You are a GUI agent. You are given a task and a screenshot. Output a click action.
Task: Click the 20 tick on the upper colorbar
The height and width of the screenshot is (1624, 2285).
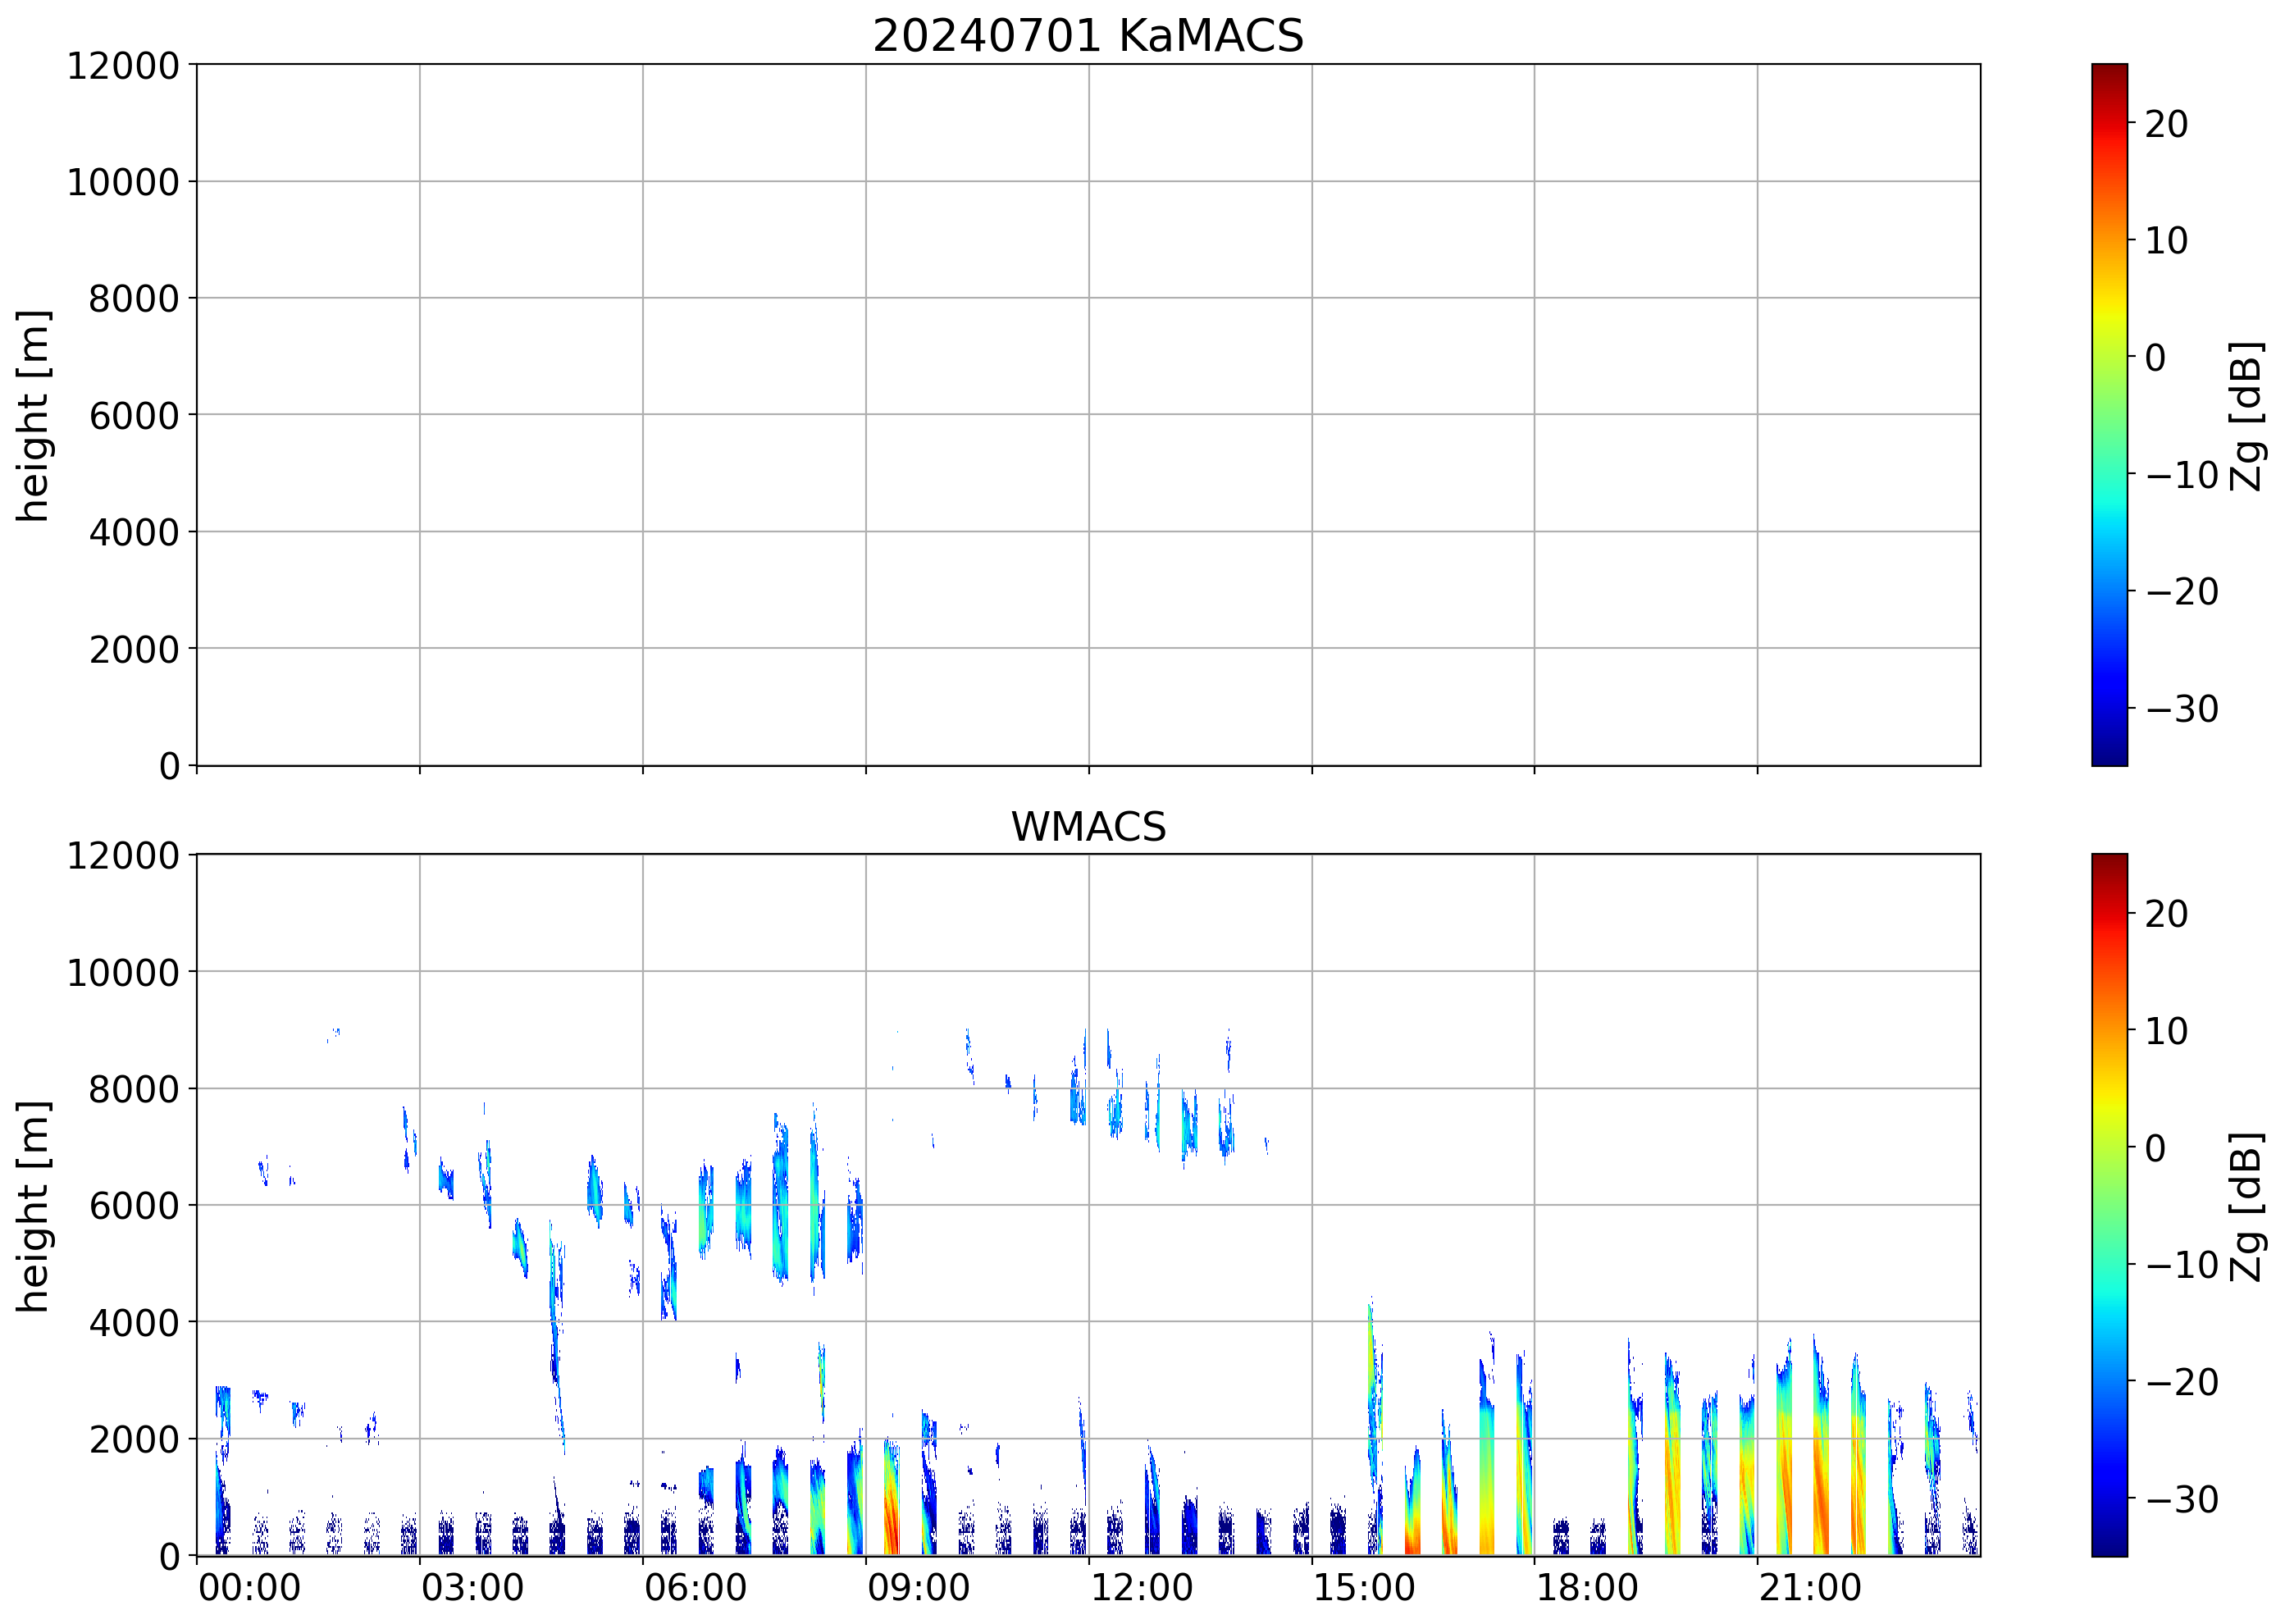point(2166,124)
